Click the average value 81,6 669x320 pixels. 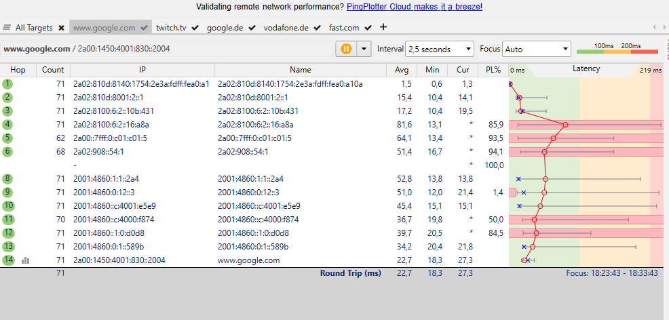point(404,125)
